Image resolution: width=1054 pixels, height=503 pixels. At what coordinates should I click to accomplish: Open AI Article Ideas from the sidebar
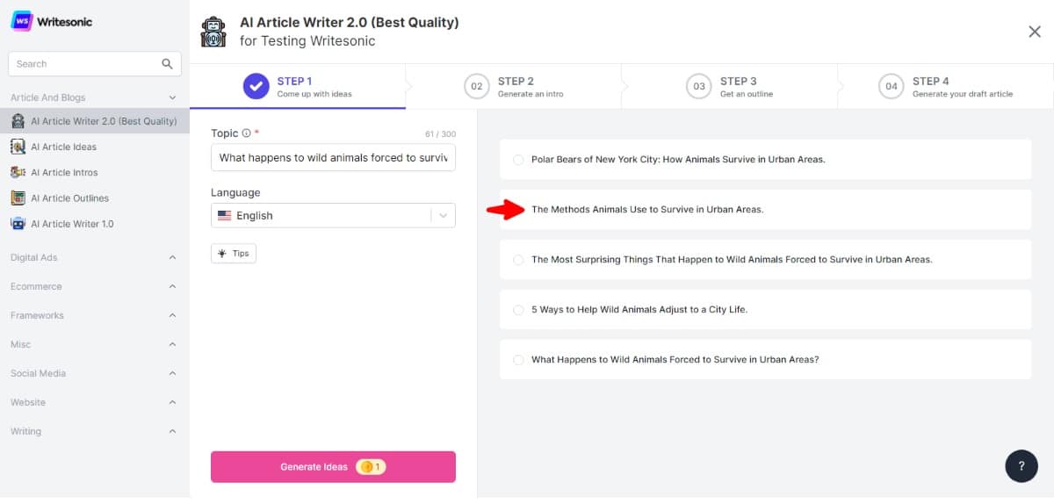click(63, 147)
